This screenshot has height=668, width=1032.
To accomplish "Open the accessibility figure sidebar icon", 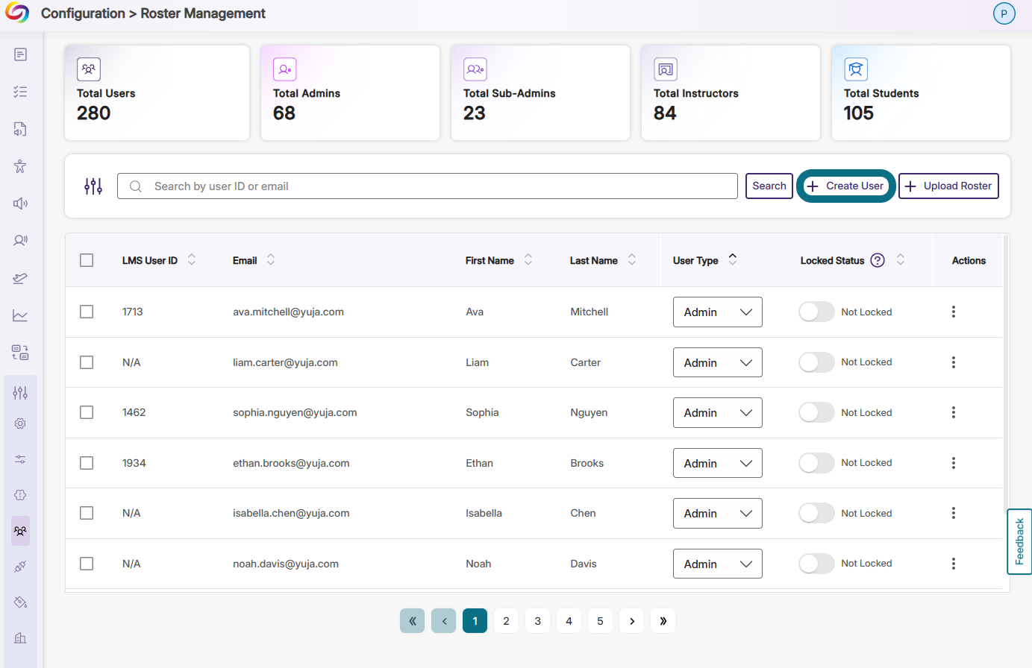I will 20,166.
